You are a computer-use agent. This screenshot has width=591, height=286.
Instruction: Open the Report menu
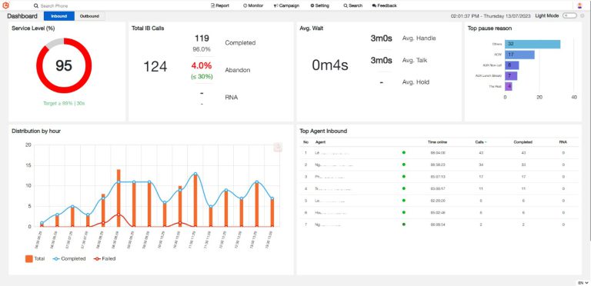(x=220, y=5)
